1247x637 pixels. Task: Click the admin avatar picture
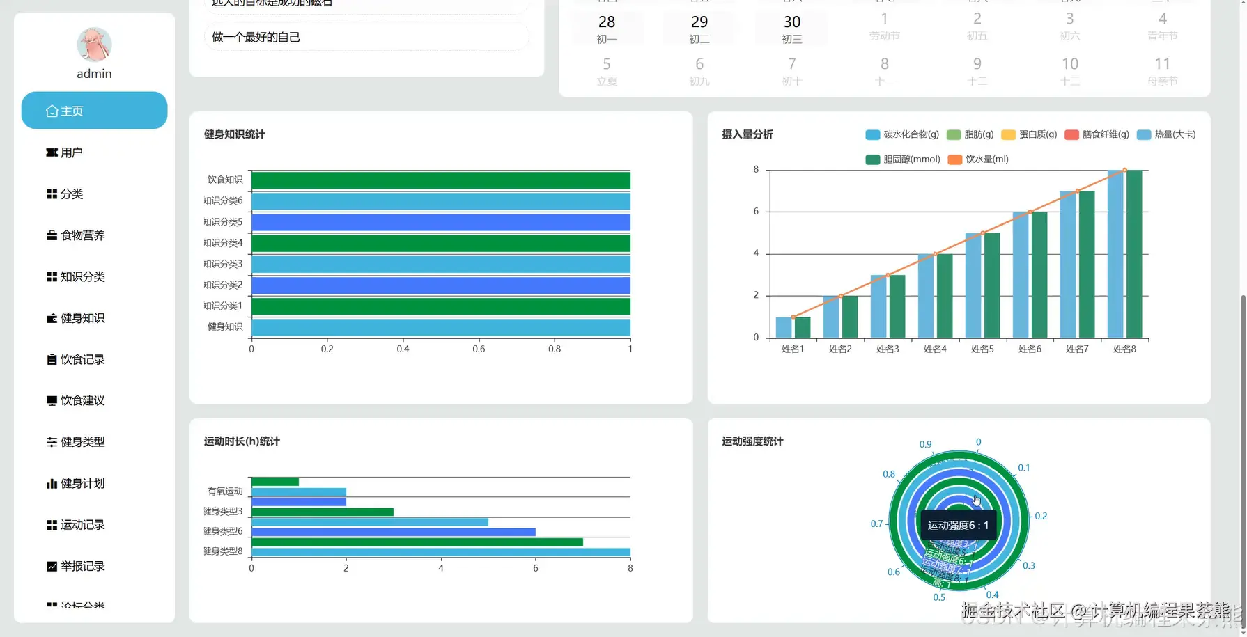tap(94, 45)
